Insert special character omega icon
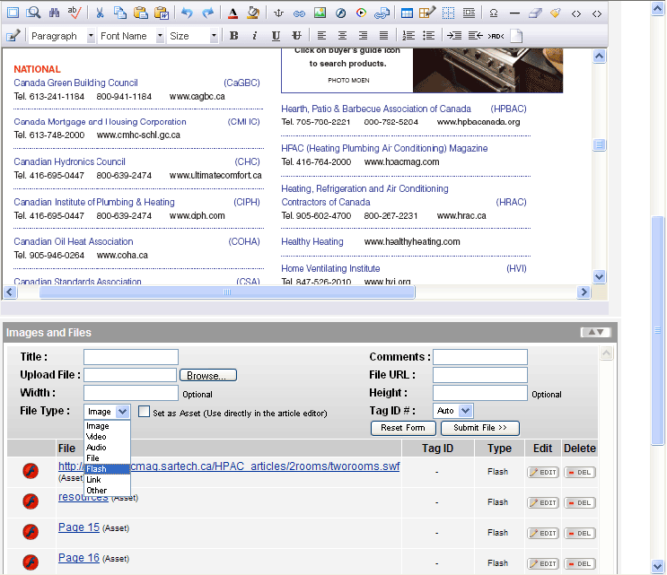Viewport: 667px width, 575px height. click(x=494, y=13)
